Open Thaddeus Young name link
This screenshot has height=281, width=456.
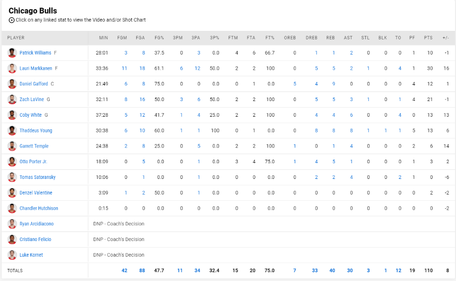(x=36, y=130)
